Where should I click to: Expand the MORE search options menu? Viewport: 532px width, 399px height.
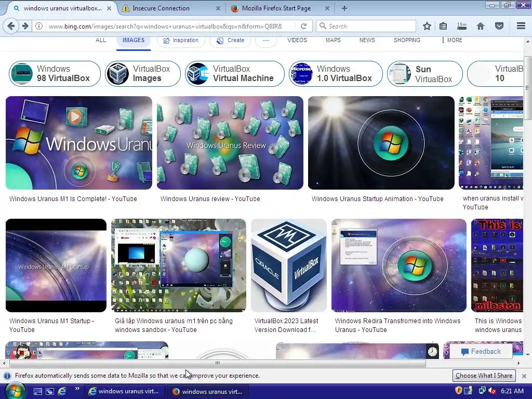click(x=452, y=40)
